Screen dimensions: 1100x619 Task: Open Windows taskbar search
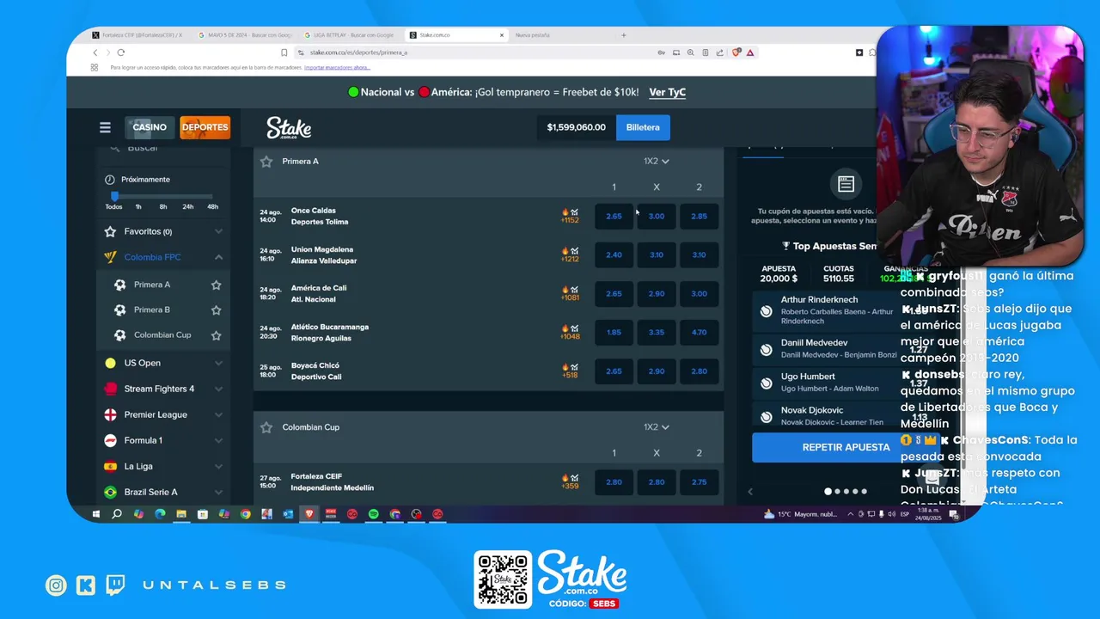pos(117,514)
